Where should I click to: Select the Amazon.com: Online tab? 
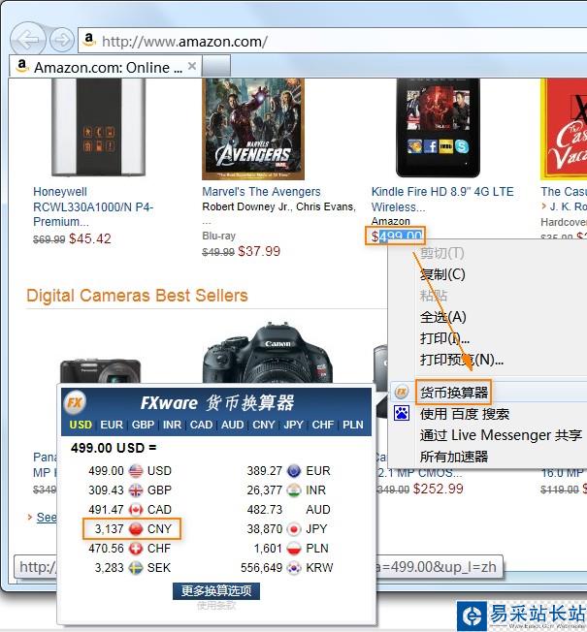(106, 67)
